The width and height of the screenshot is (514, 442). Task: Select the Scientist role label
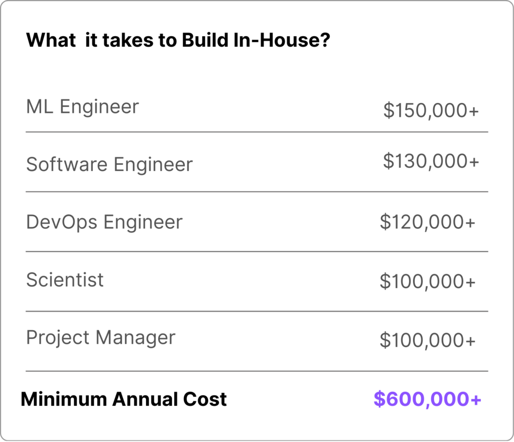pyautogui.click(x=65, y=279)
